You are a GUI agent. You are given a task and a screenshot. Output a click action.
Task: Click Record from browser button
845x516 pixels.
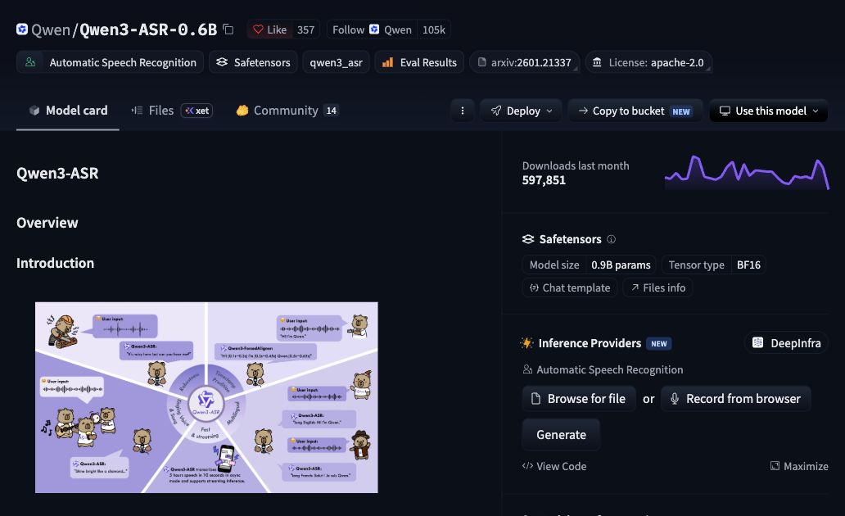(735, 398)
